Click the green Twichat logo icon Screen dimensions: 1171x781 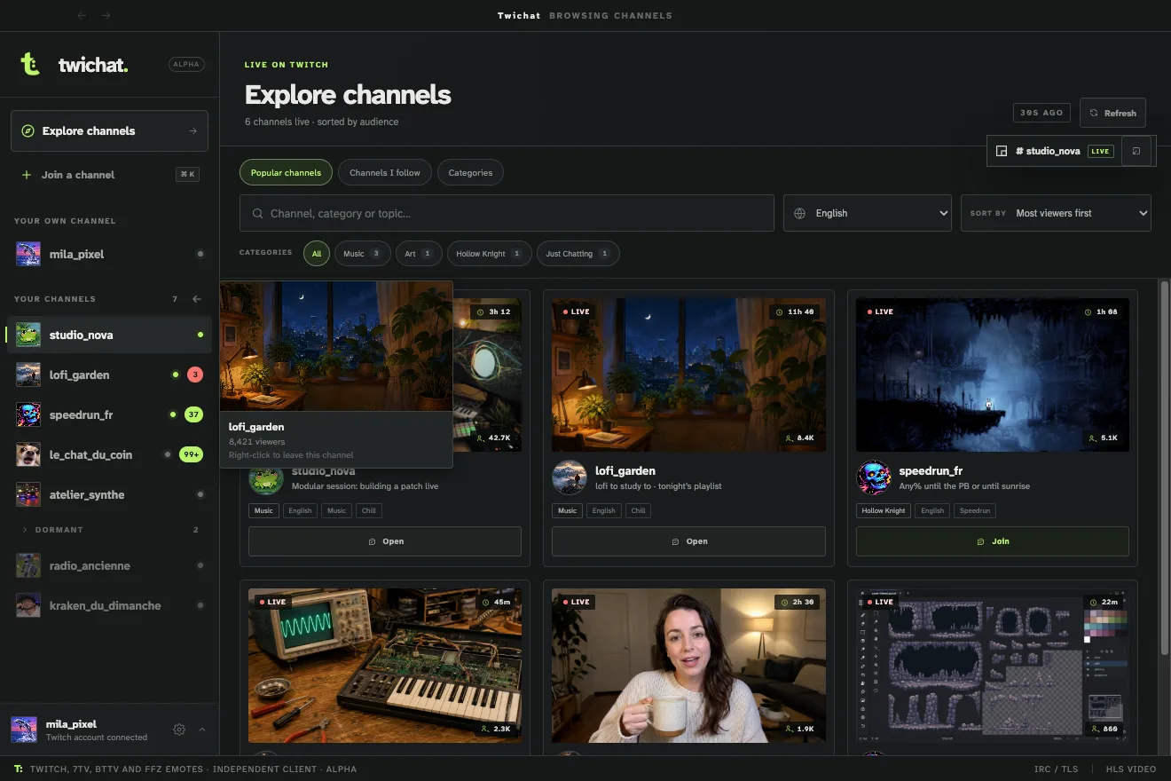coord(30,64)
